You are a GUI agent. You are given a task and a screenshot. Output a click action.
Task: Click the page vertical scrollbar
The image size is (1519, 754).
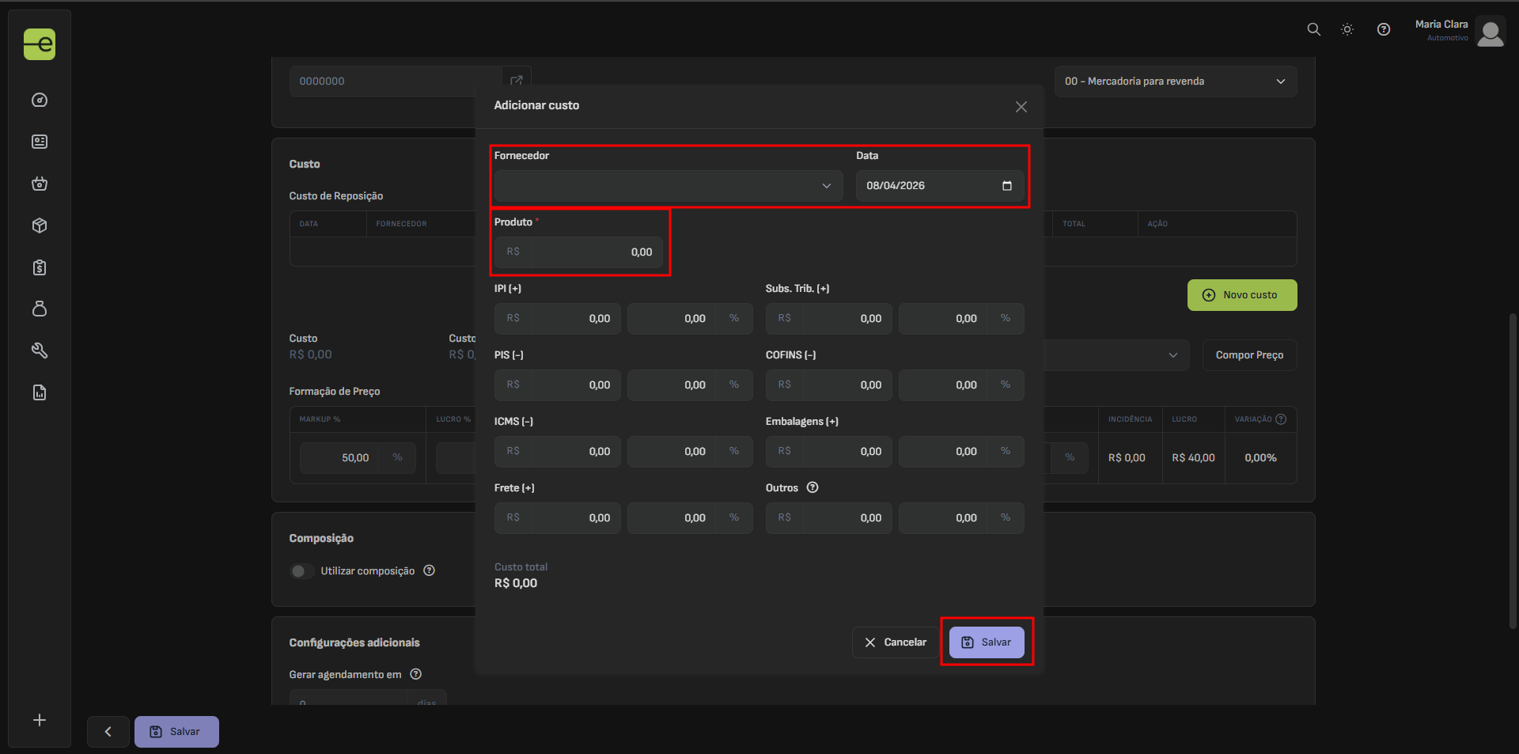pyautogui.click(x=1513, y=471)
